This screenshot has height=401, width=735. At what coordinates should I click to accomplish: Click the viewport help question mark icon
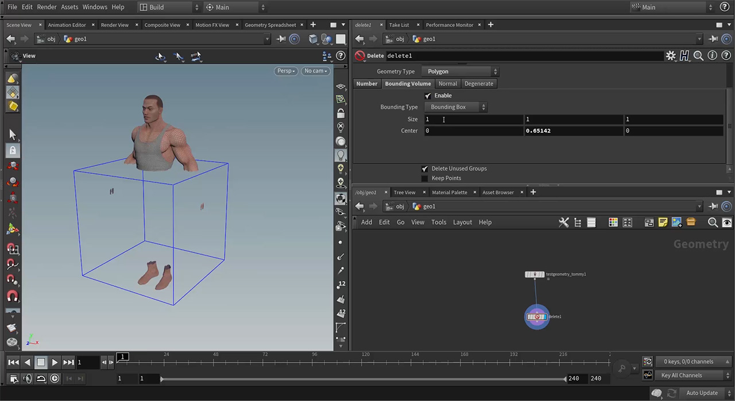(x=341, y=56)
